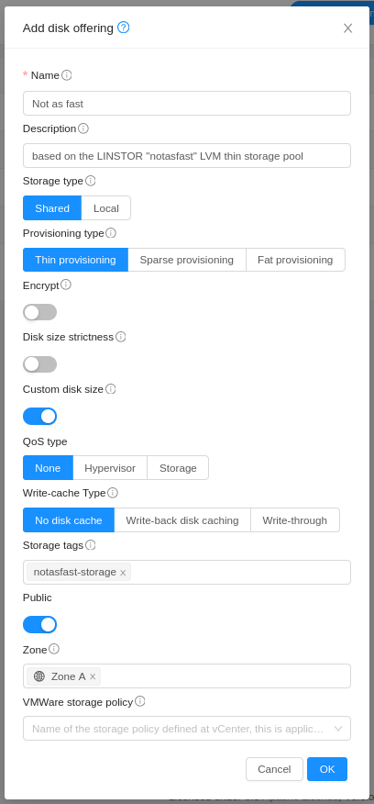
Task: Turn off the Public switch
Action: (40, 624)
